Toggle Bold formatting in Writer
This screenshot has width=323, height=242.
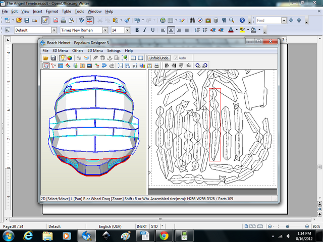[137, 30]
